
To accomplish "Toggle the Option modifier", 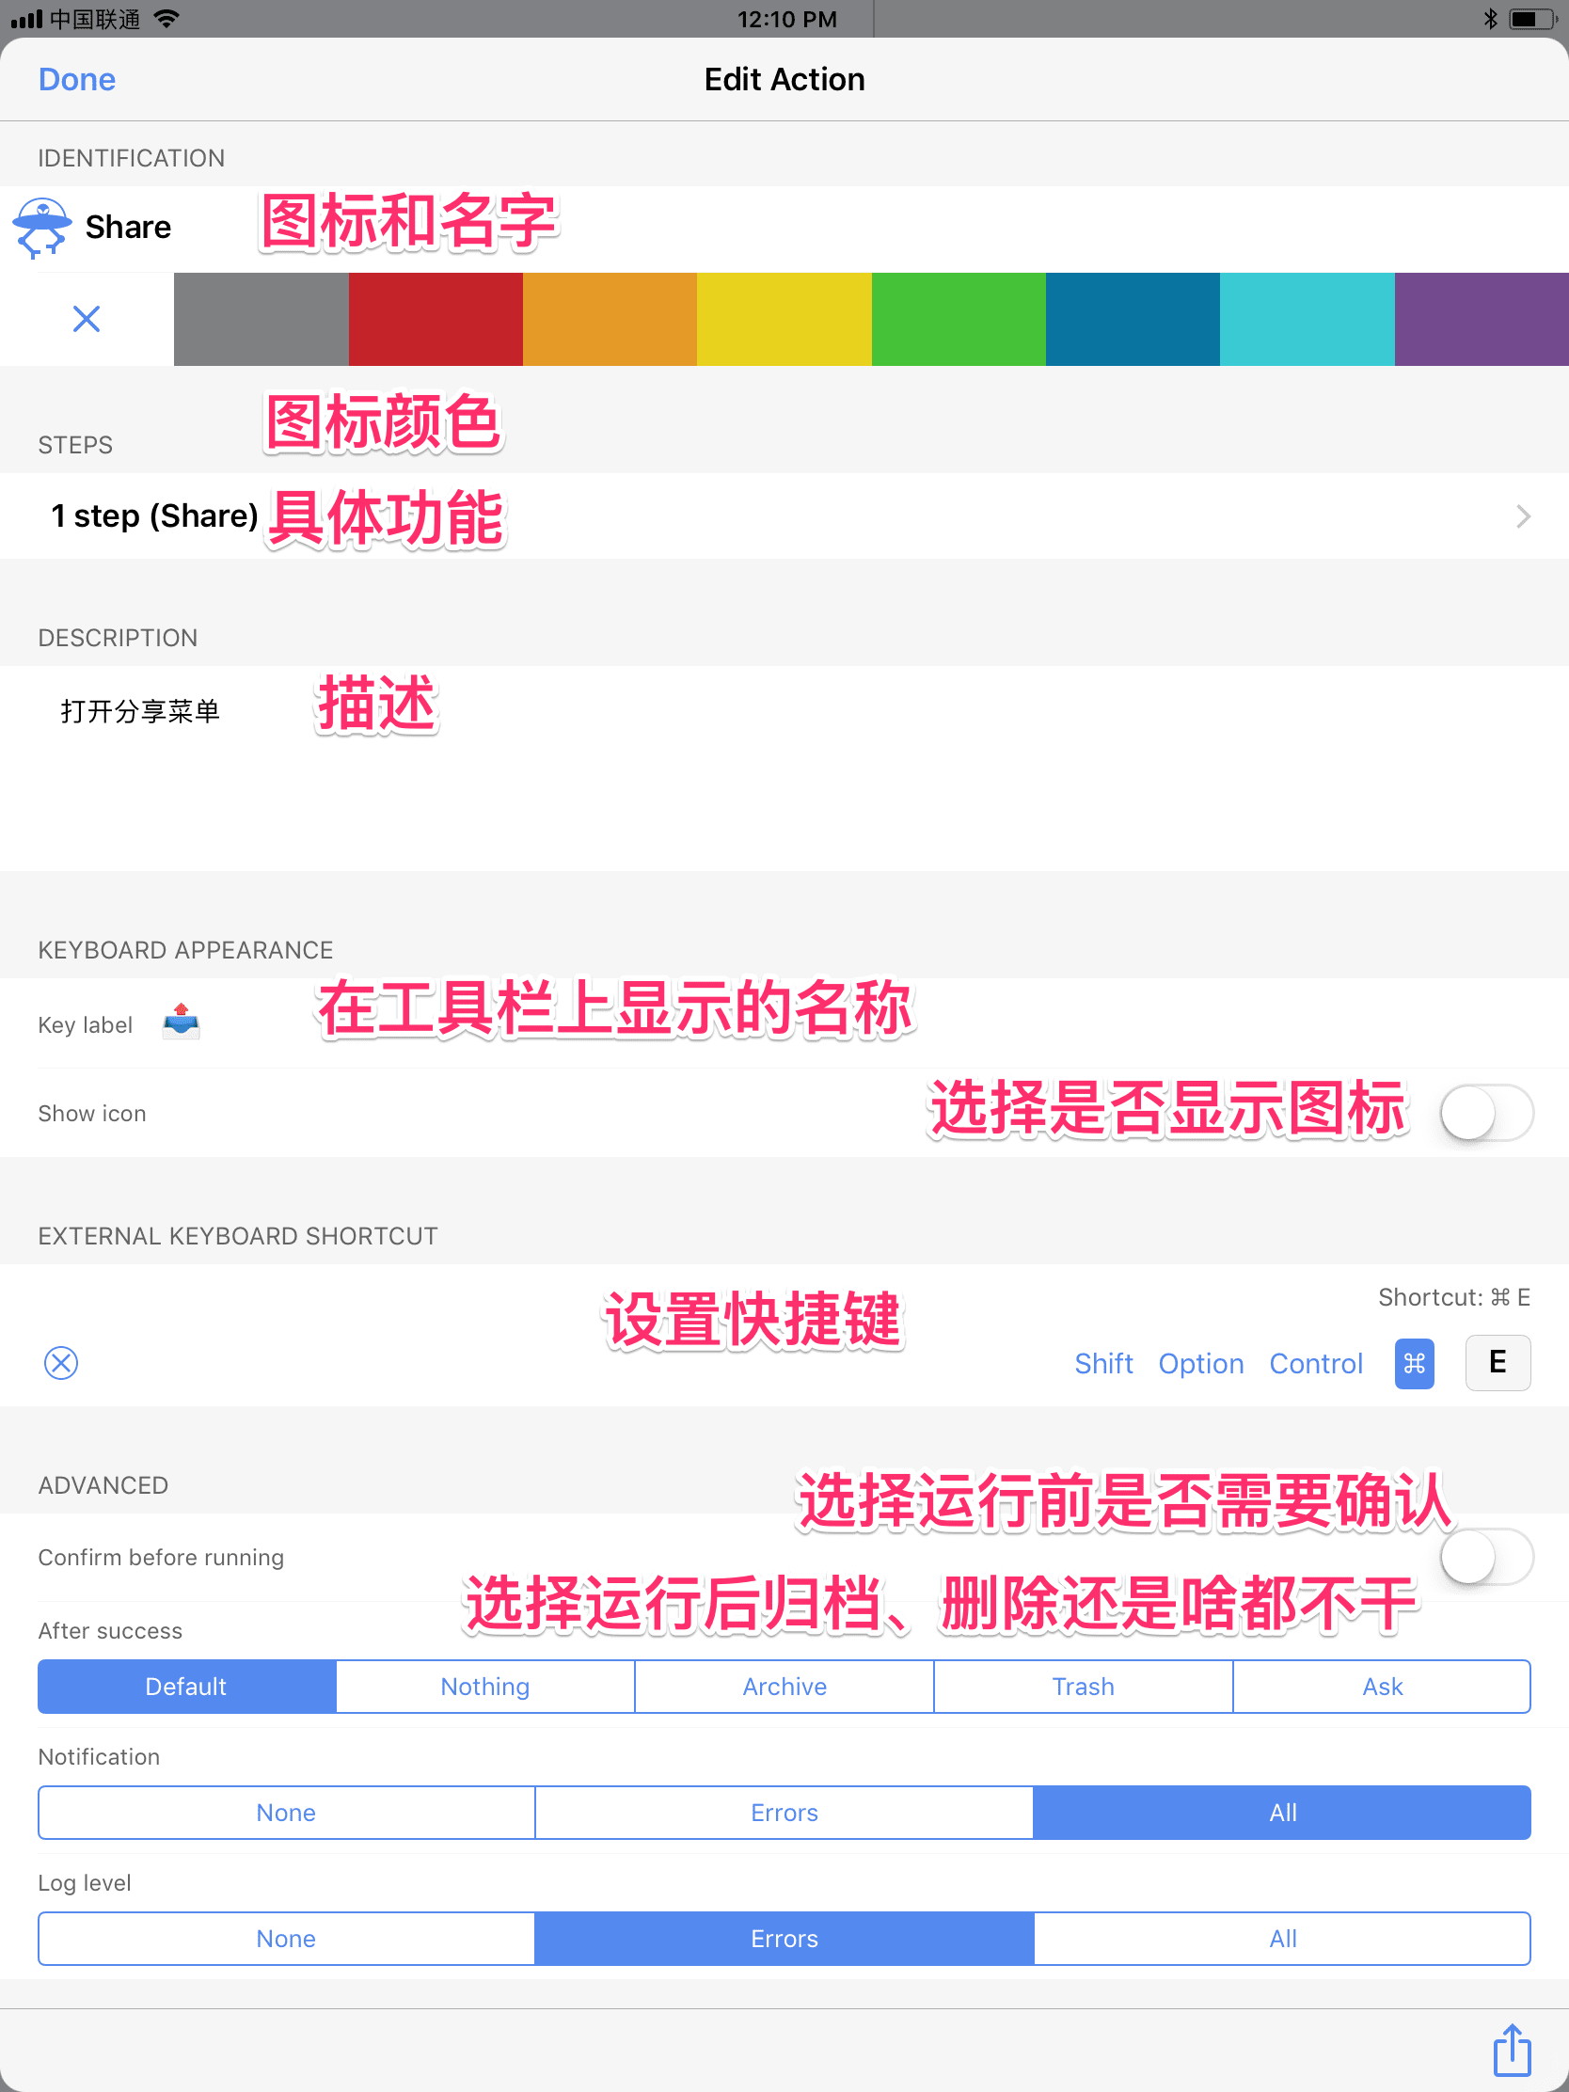I will (1200, 1363).
